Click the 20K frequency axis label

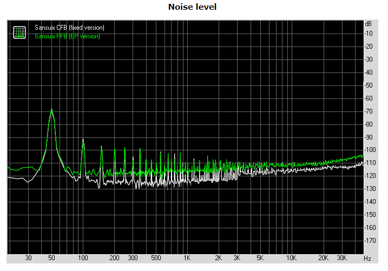click(323, 258)
